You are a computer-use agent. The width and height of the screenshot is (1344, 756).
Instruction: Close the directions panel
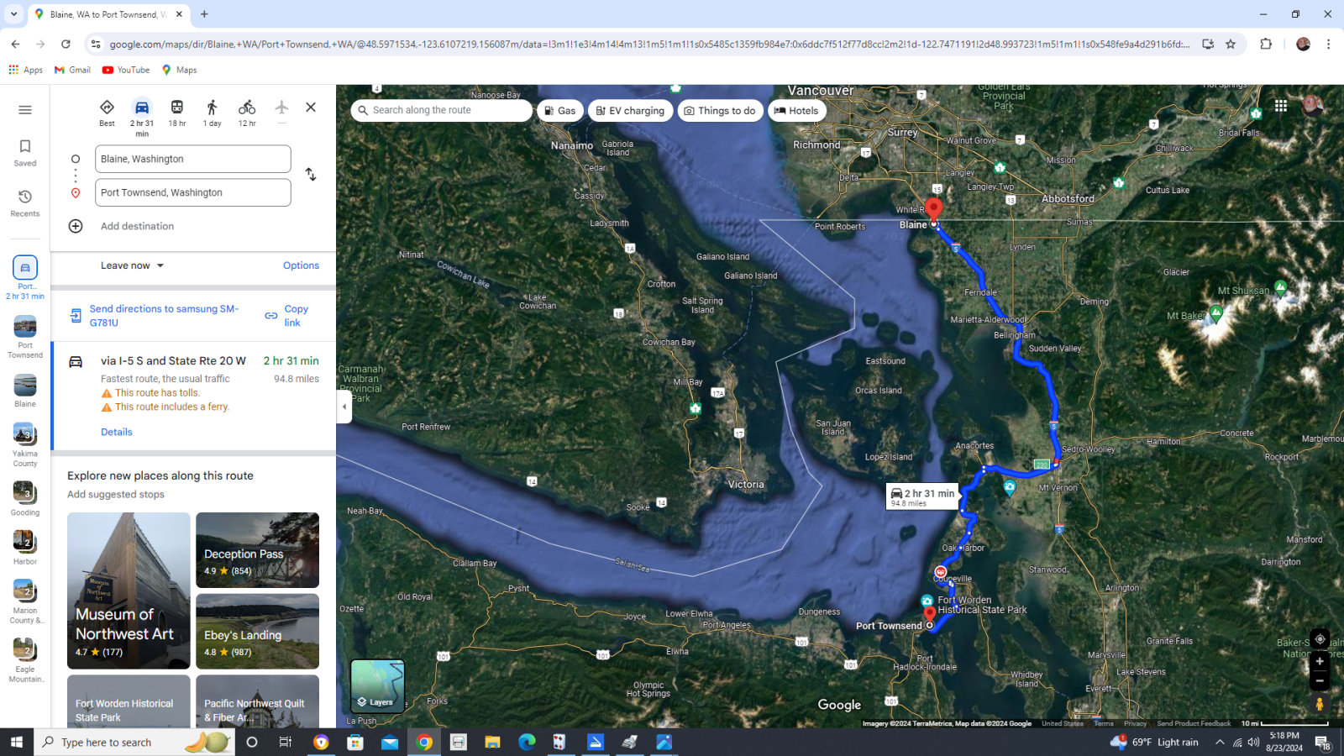[311, 108]
